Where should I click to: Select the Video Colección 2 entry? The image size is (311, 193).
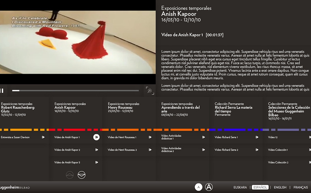click(x=278, y=162)
